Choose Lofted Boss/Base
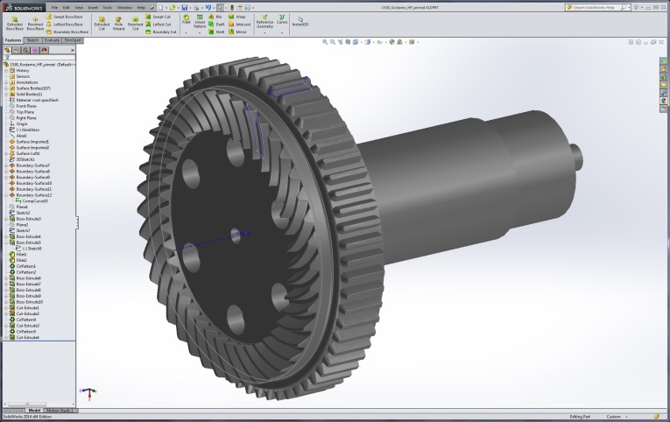 (x=65, y=25)
